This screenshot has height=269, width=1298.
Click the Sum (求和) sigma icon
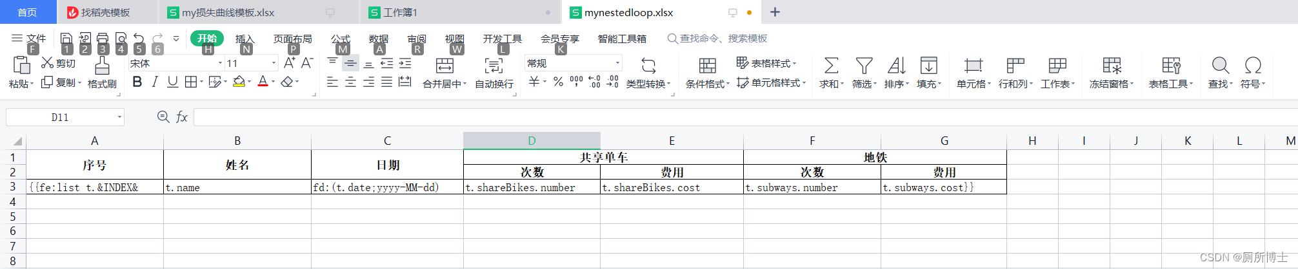tap(832, 65)
